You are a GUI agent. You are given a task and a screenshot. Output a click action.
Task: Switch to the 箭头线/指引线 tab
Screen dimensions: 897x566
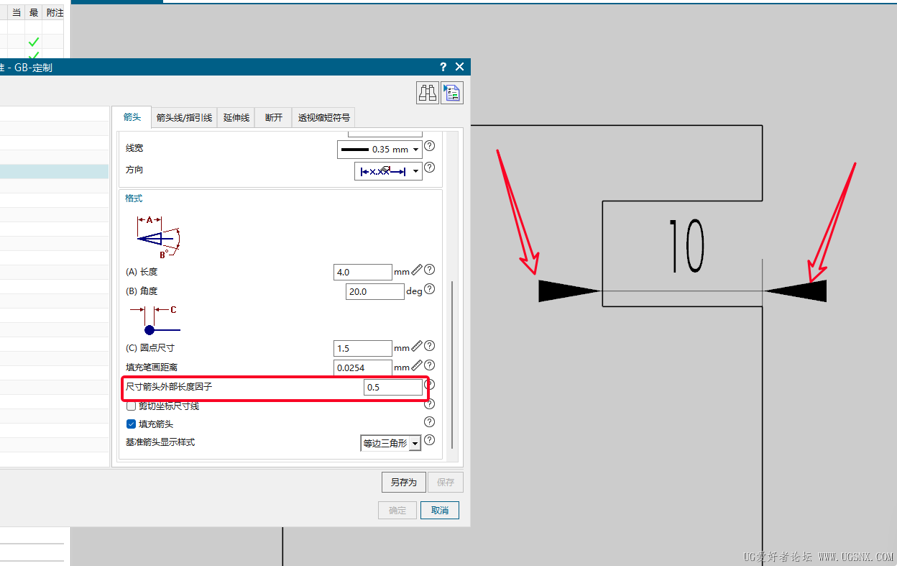coord(184,118)
